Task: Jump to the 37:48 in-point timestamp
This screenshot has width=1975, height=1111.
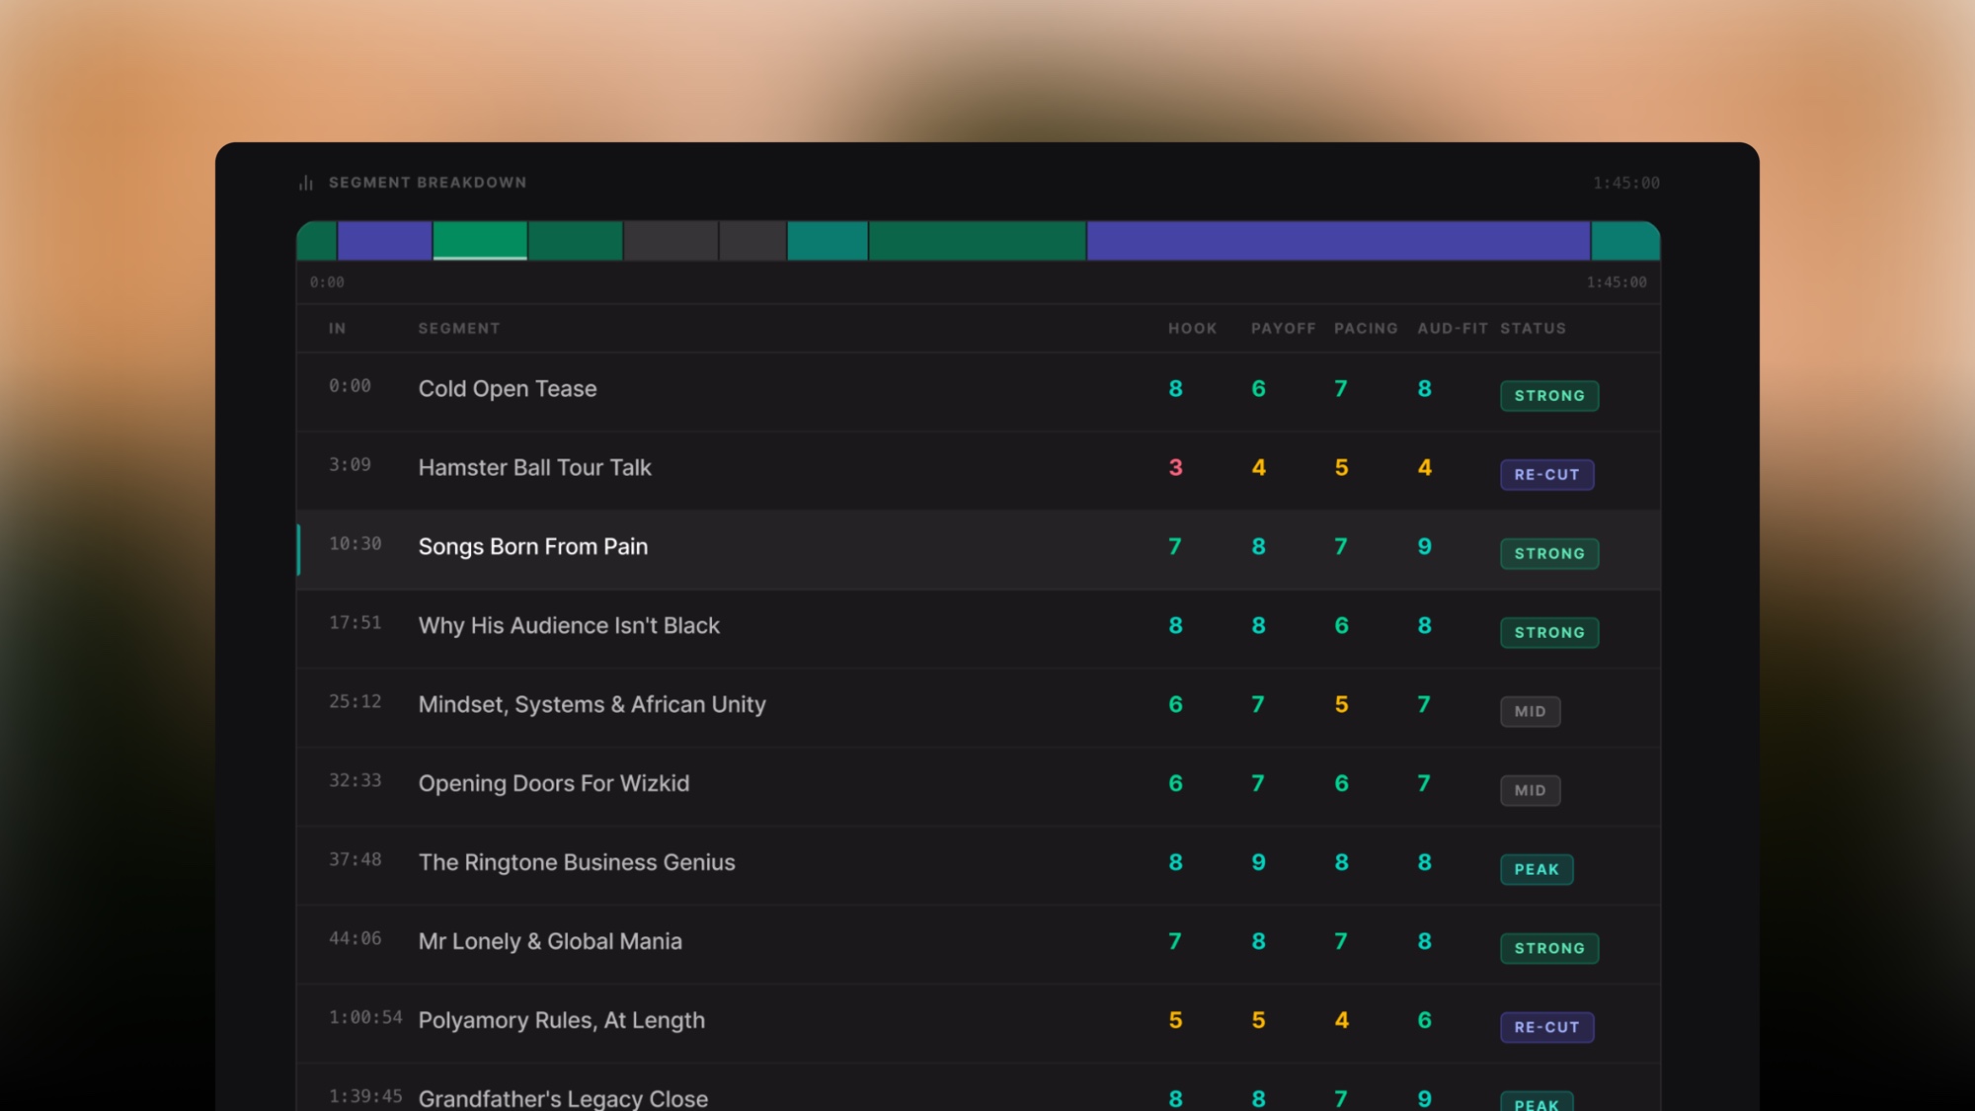Action: (355, 859)
